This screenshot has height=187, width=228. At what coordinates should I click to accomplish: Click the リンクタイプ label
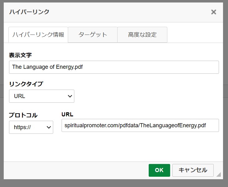click(x=26, y=84)
